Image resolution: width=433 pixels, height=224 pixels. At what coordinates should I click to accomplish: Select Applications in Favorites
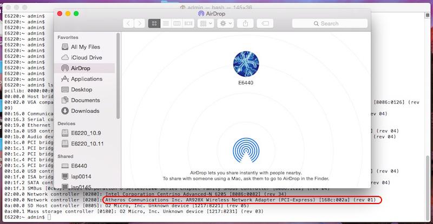coord(87,79)
